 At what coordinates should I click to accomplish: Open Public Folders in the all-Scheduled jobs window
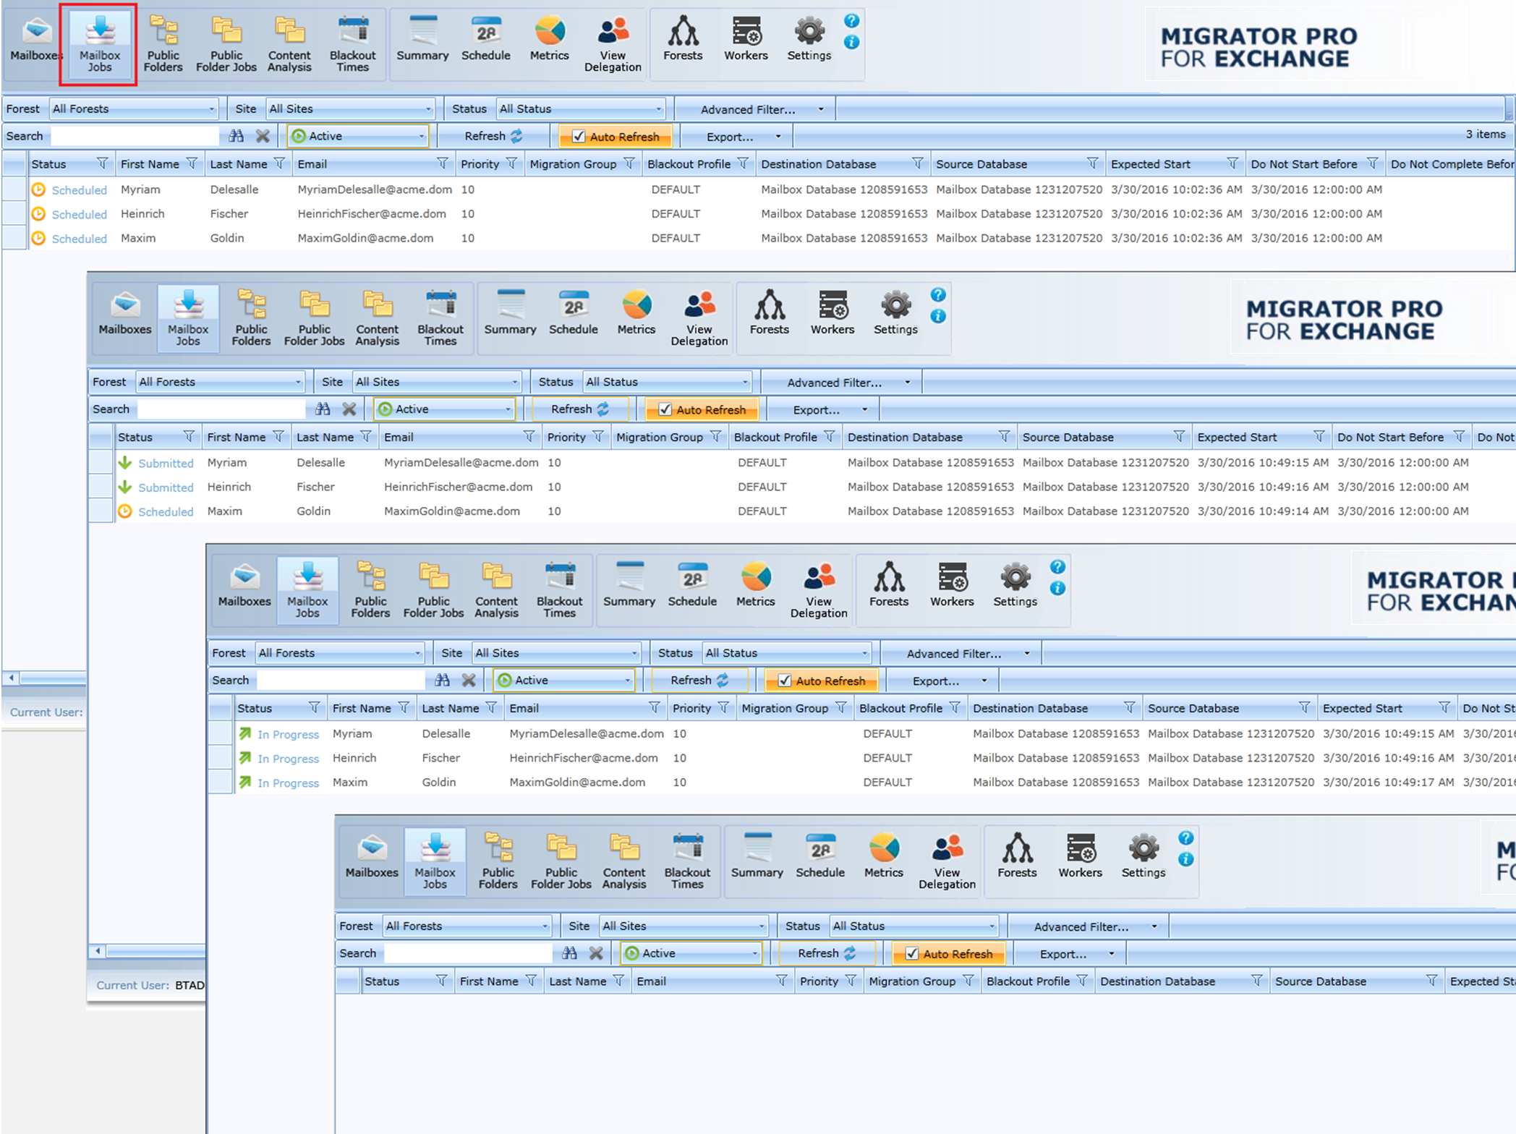coord(163,43)
